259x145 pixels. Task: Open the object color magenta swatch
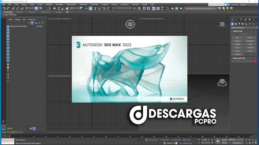click(255, 61)
